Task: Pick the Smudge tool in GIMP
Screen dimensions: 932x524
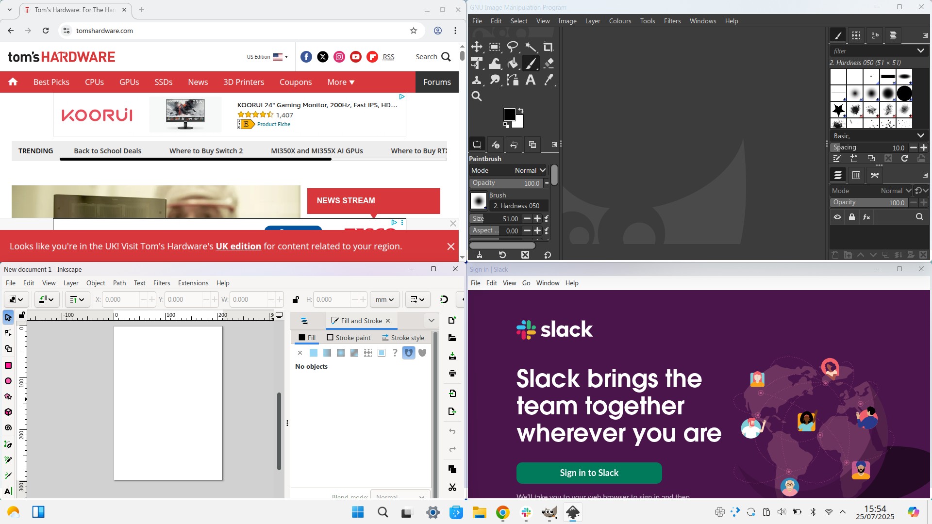Action: 495,80
